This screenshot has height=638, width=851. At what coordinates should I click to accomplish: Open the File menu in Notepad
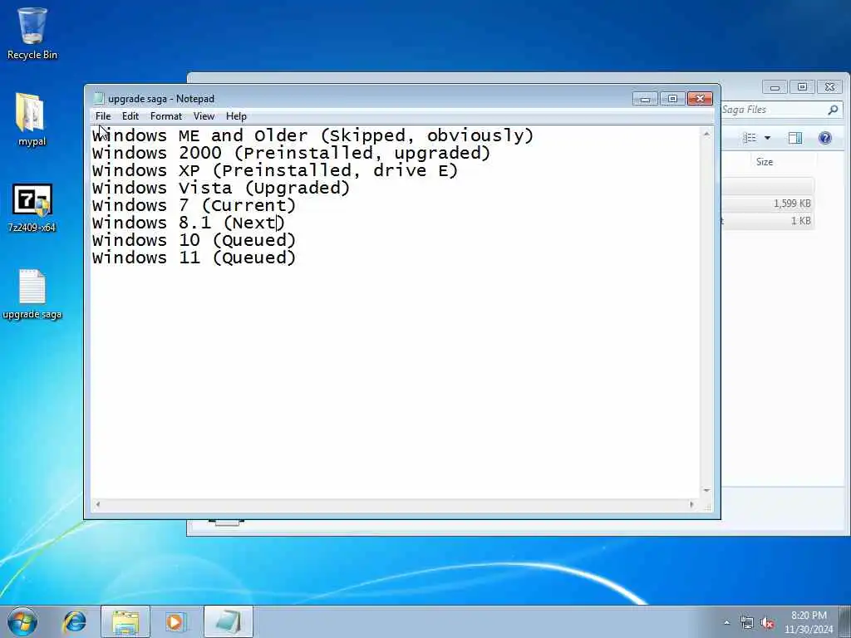tap(102, 116)
